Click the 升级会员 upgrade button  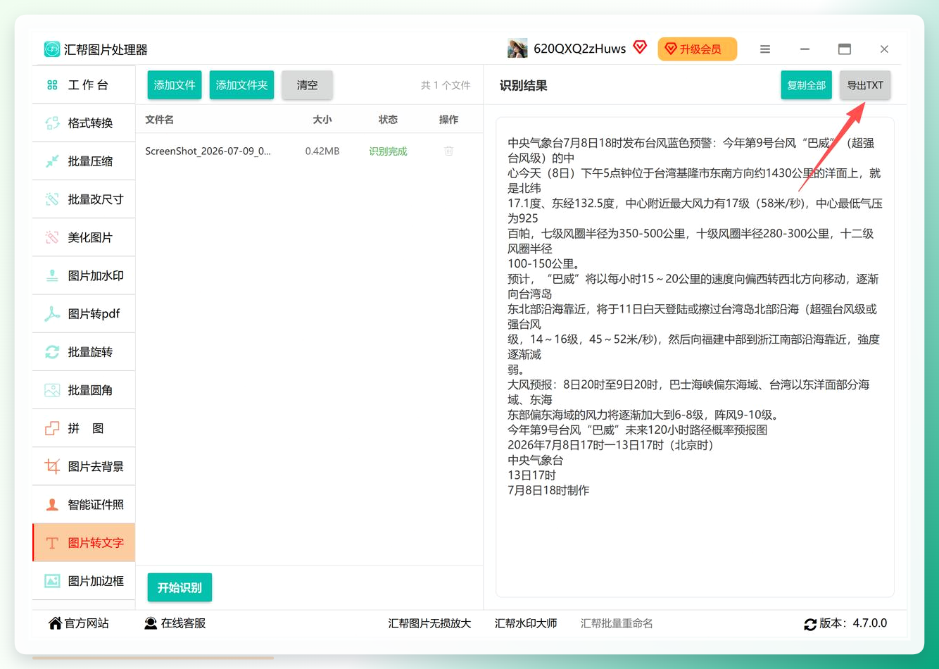(698, 49)
